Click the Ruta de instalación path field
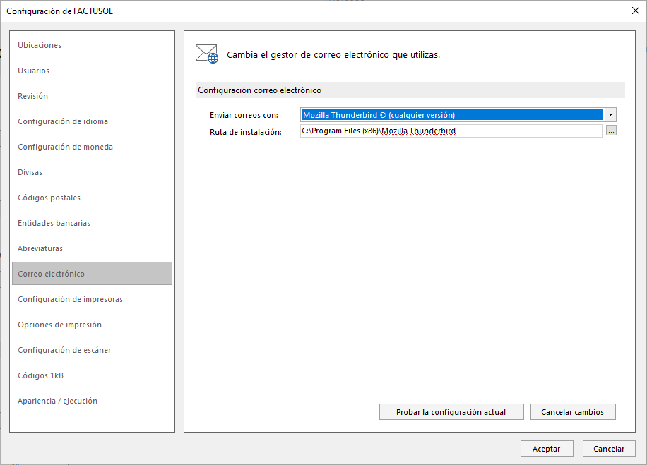Image resolution: width=647 pixels, height=465 pixels. click(451, 131)
